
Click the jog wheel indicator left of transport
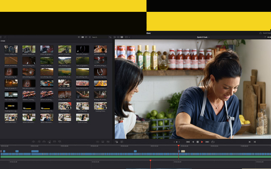pos(177,142)
